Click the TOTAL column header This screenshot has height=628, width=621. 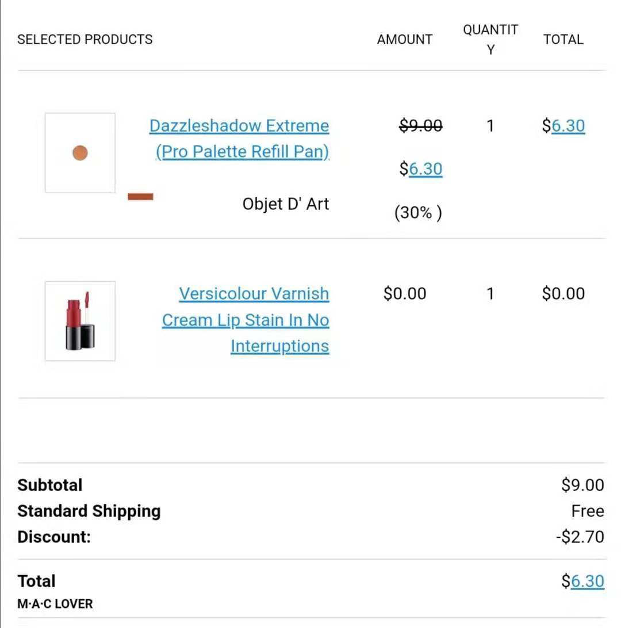point(563,39)
